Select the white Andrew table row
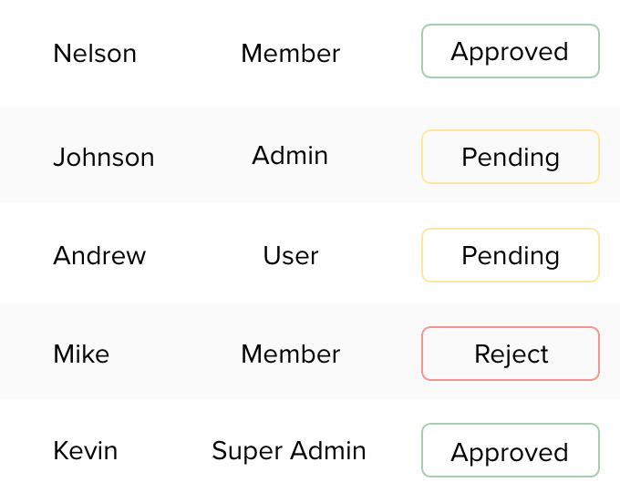The height and width of the screenshot is (503, 620). 310,252
